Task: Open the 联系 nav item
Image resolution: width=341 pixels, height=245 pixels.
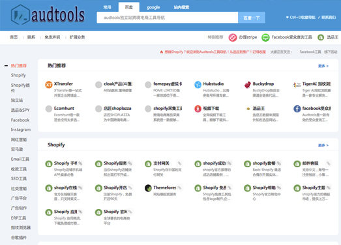Action: tap(31, 37)
